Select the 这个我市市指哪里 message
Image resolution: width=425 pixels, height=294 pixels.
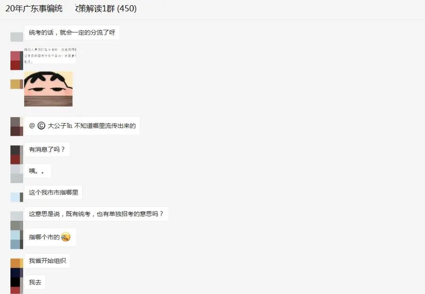pyautogui.click(x=53, y=193)
